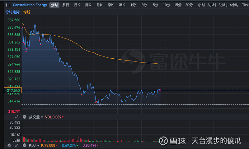Select the 3分 interval
Screen dimensions: 249x149
144,5
